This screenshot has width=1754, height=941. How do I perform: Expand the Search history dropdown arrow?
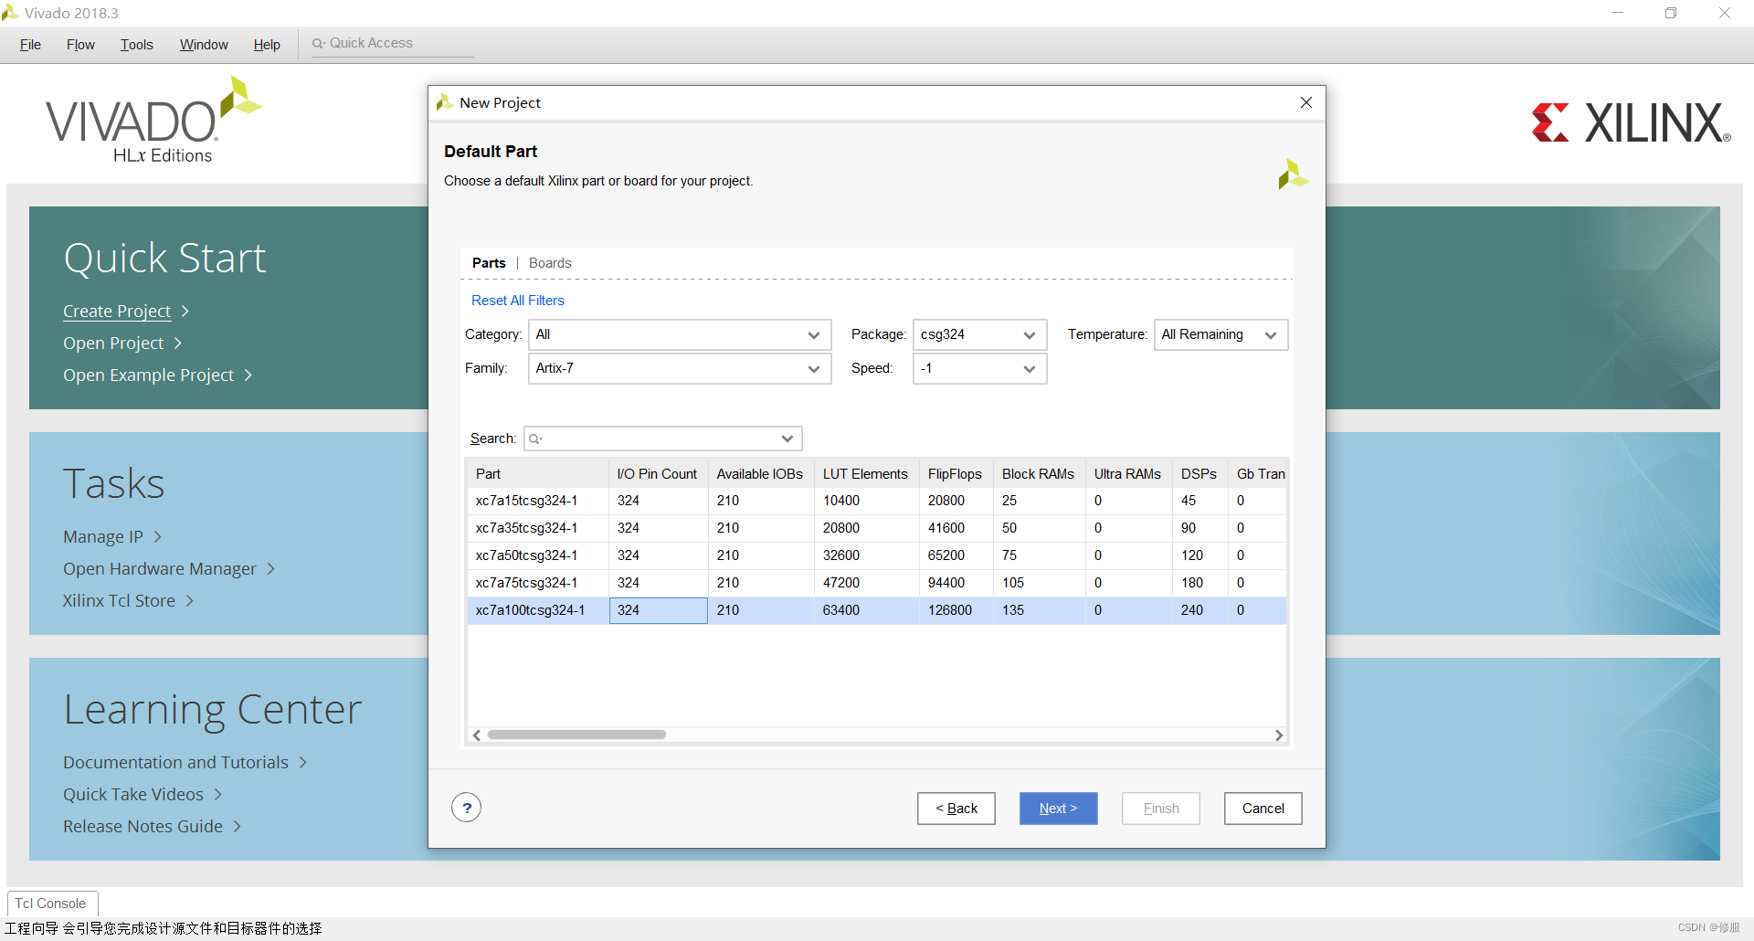coord(787,439)
